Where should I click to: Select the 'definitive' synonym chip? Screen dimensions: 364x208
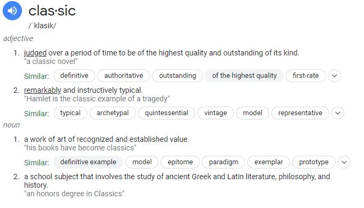pos(74,76)
